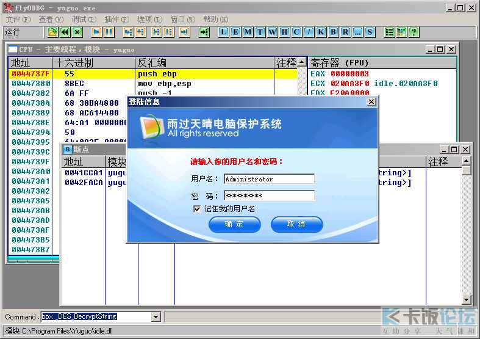Select address 00447384 in CPU window

(30, 103)
